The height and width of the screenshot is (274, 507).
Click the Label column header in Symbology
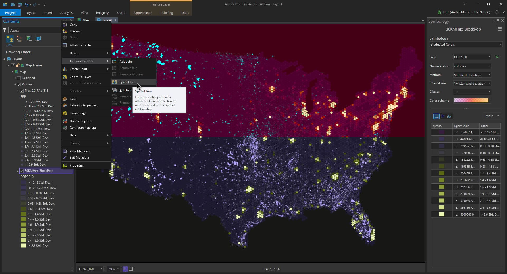(490, 126)
